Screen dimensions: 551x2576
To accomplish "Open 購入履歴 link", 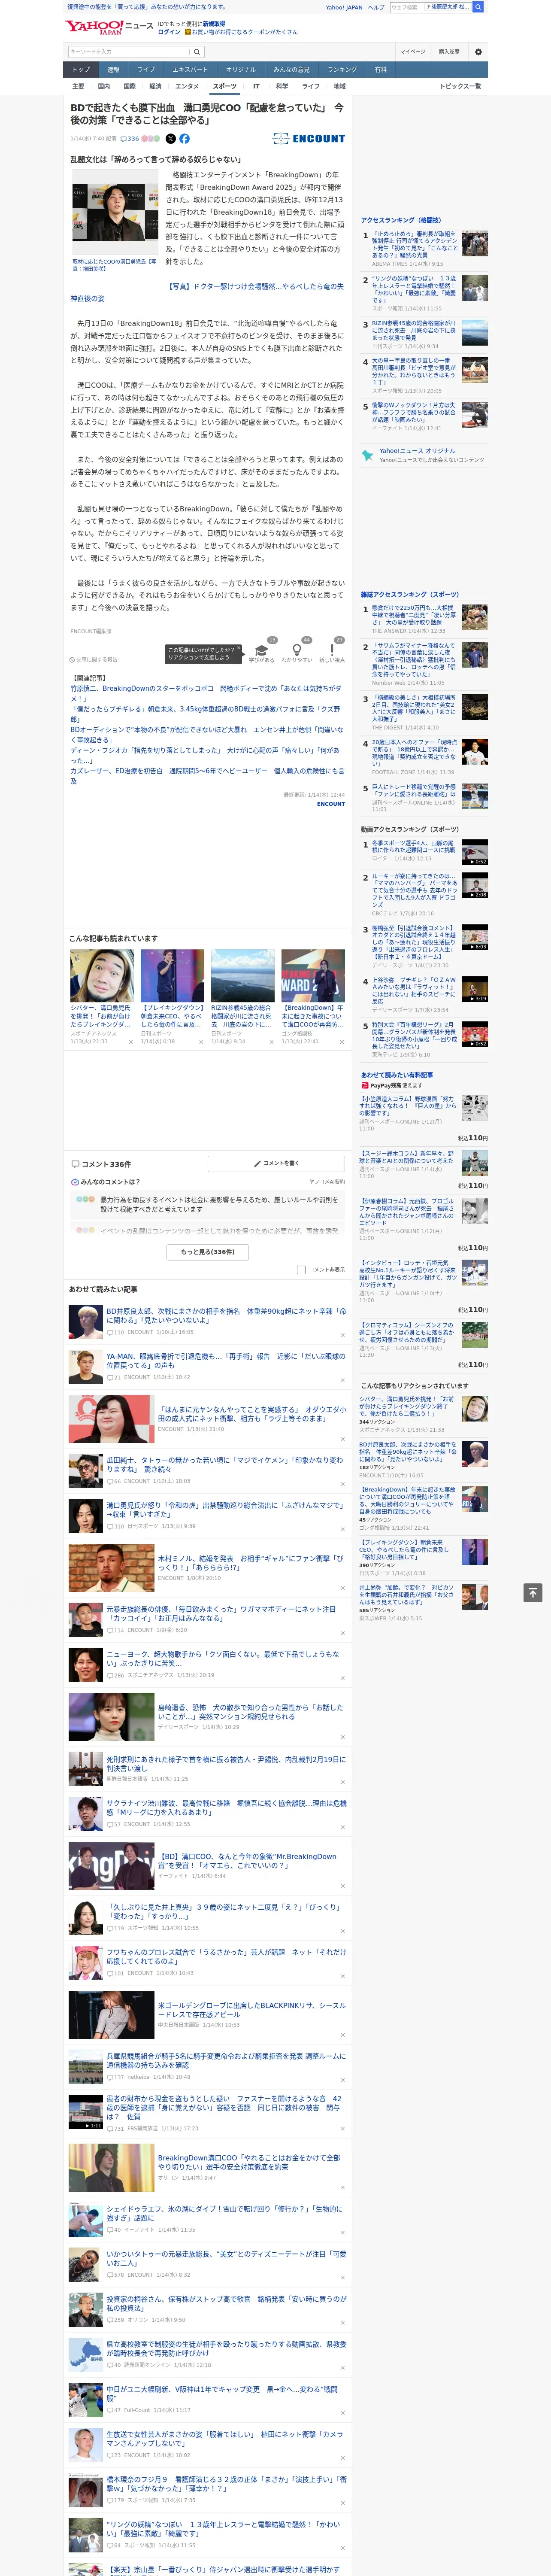I will (x=449, y=52).
